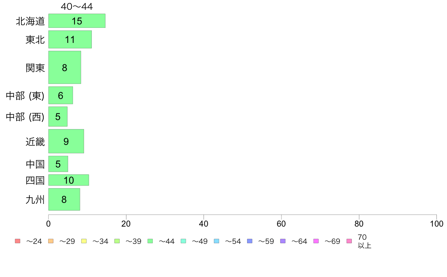Viewport: 447px width, 277px height.
Task: Select the 中部 (東) bar showing 6
Action: point(61,95)
